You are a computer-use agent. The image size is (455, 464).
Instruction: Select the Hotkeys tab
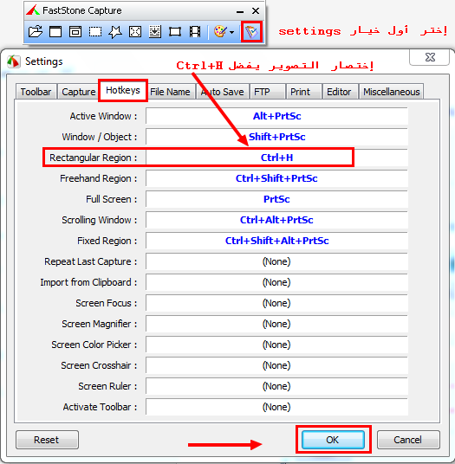click(123, 90)
